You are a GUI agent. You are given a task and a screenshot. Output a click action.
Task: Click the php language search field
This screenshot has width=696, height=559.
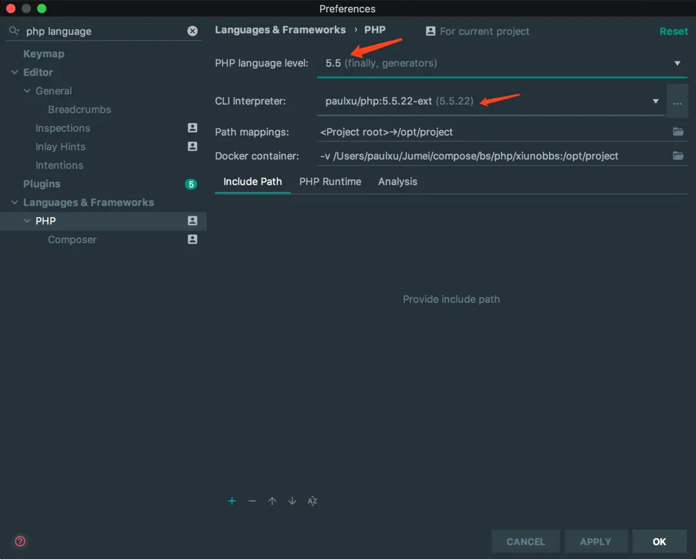pyautogui.click(x=101, y=31)
